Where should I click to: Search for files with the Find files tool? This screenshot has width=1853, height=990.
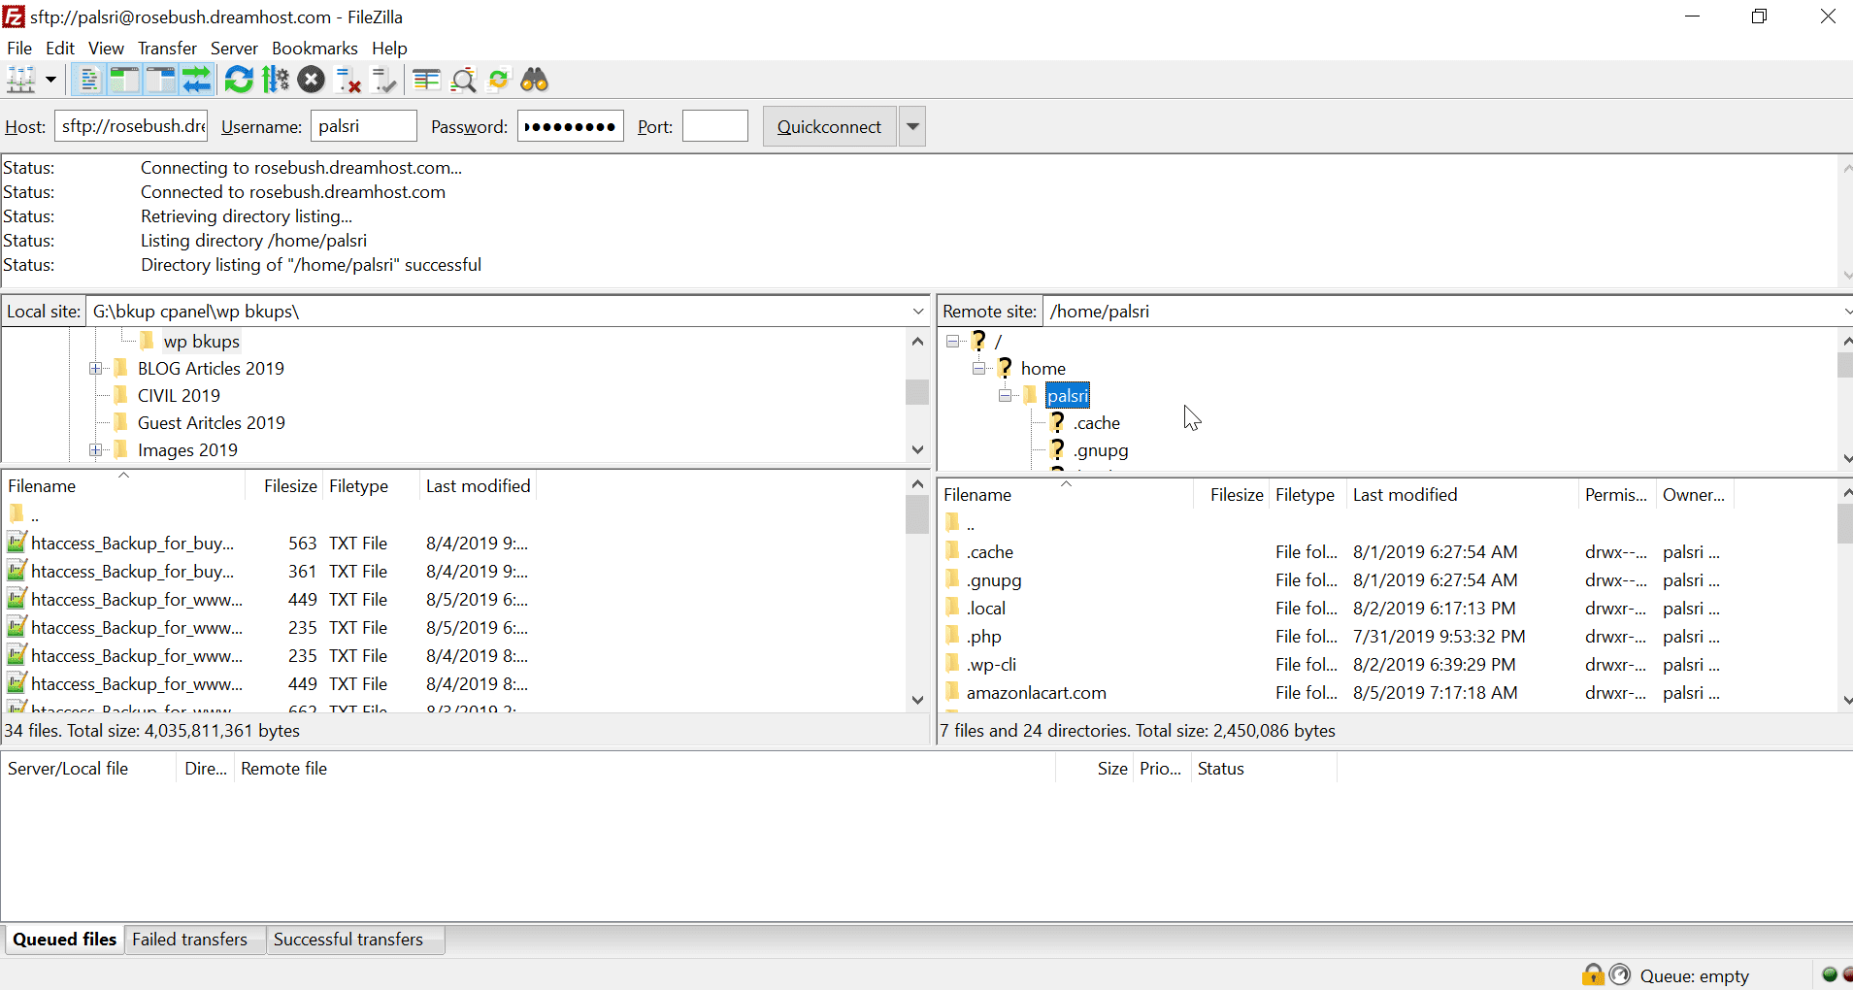[535, 80]
